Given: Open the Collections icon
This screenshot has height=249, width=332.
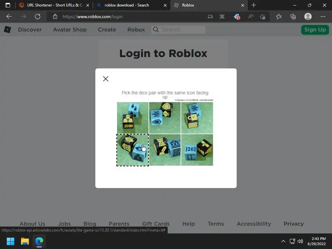Looking at the screenshot, I should click(293, 17).
